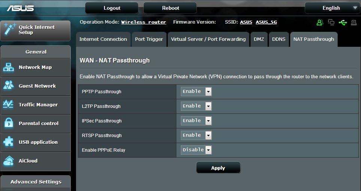Open the Traffic Manager menu item
The image size is (361, 191).
[36, 105]
